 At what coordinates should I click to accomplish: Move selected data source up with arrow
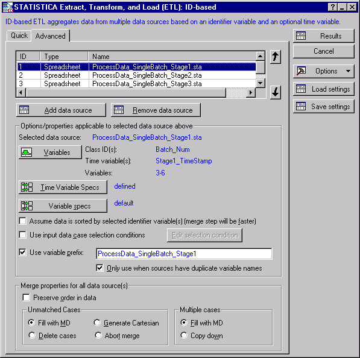276,57
